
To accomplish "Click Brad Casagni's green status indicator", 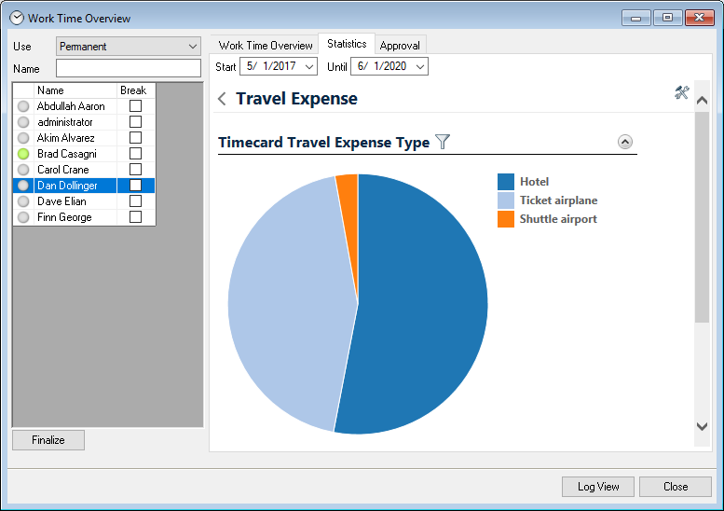I will coord(23,154).
